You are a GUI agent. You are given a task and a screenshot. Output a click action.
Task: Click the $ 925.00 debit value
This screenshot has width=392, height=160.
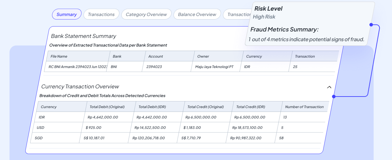point(93,128)
